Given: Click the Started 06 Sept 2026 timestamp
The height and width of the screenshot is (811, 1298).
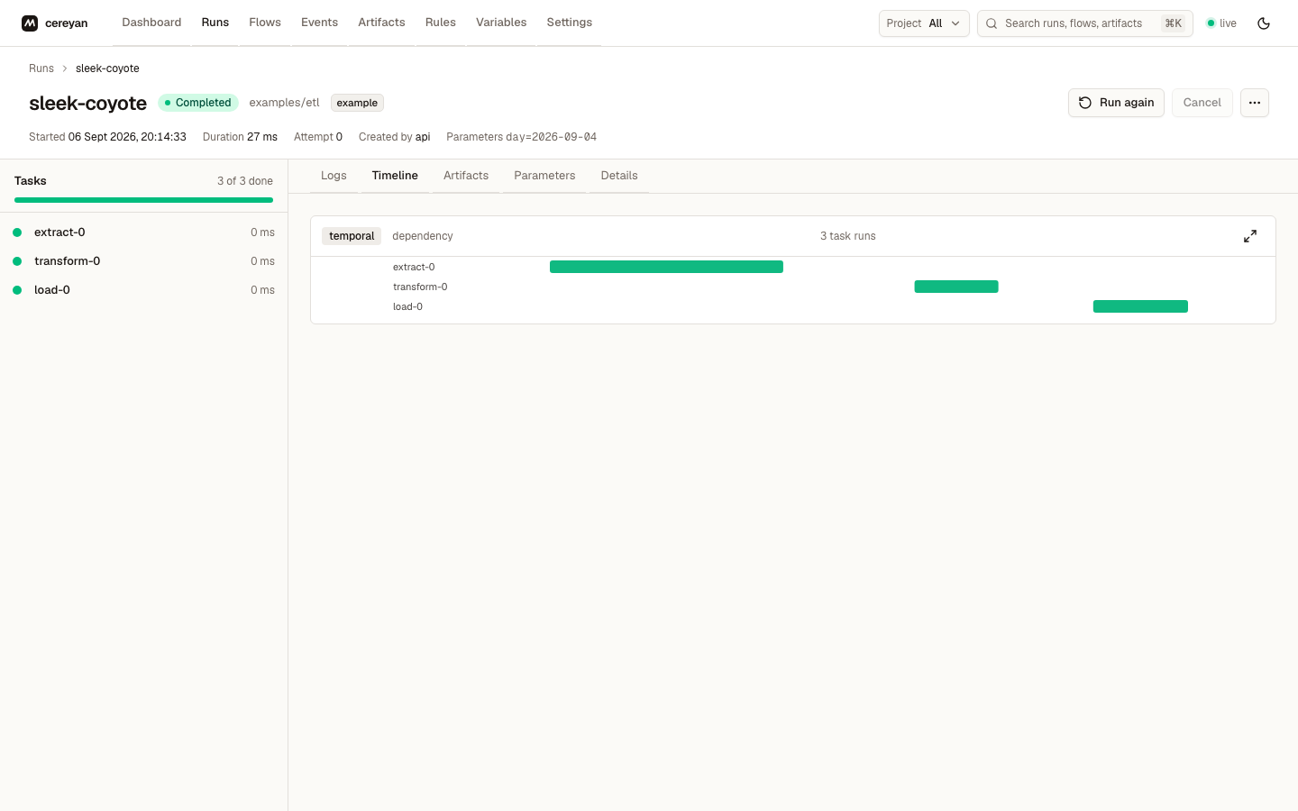Looking at the screenshot, I should [107, 137].
